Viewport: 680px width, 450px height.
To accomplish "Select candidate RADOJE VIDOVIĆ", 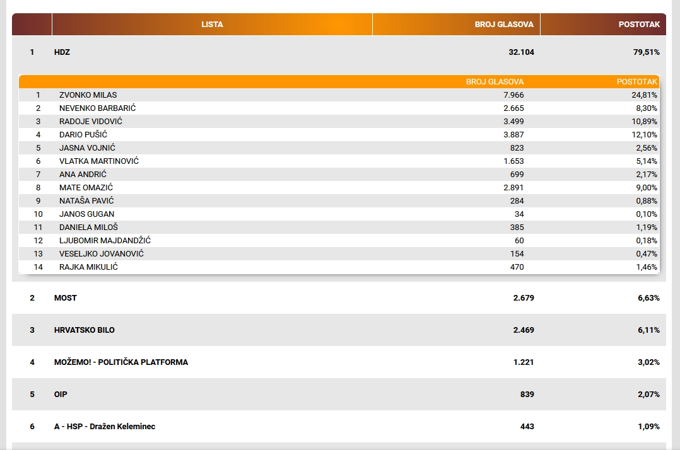I will pyautogui.click(x=339, y=121).
